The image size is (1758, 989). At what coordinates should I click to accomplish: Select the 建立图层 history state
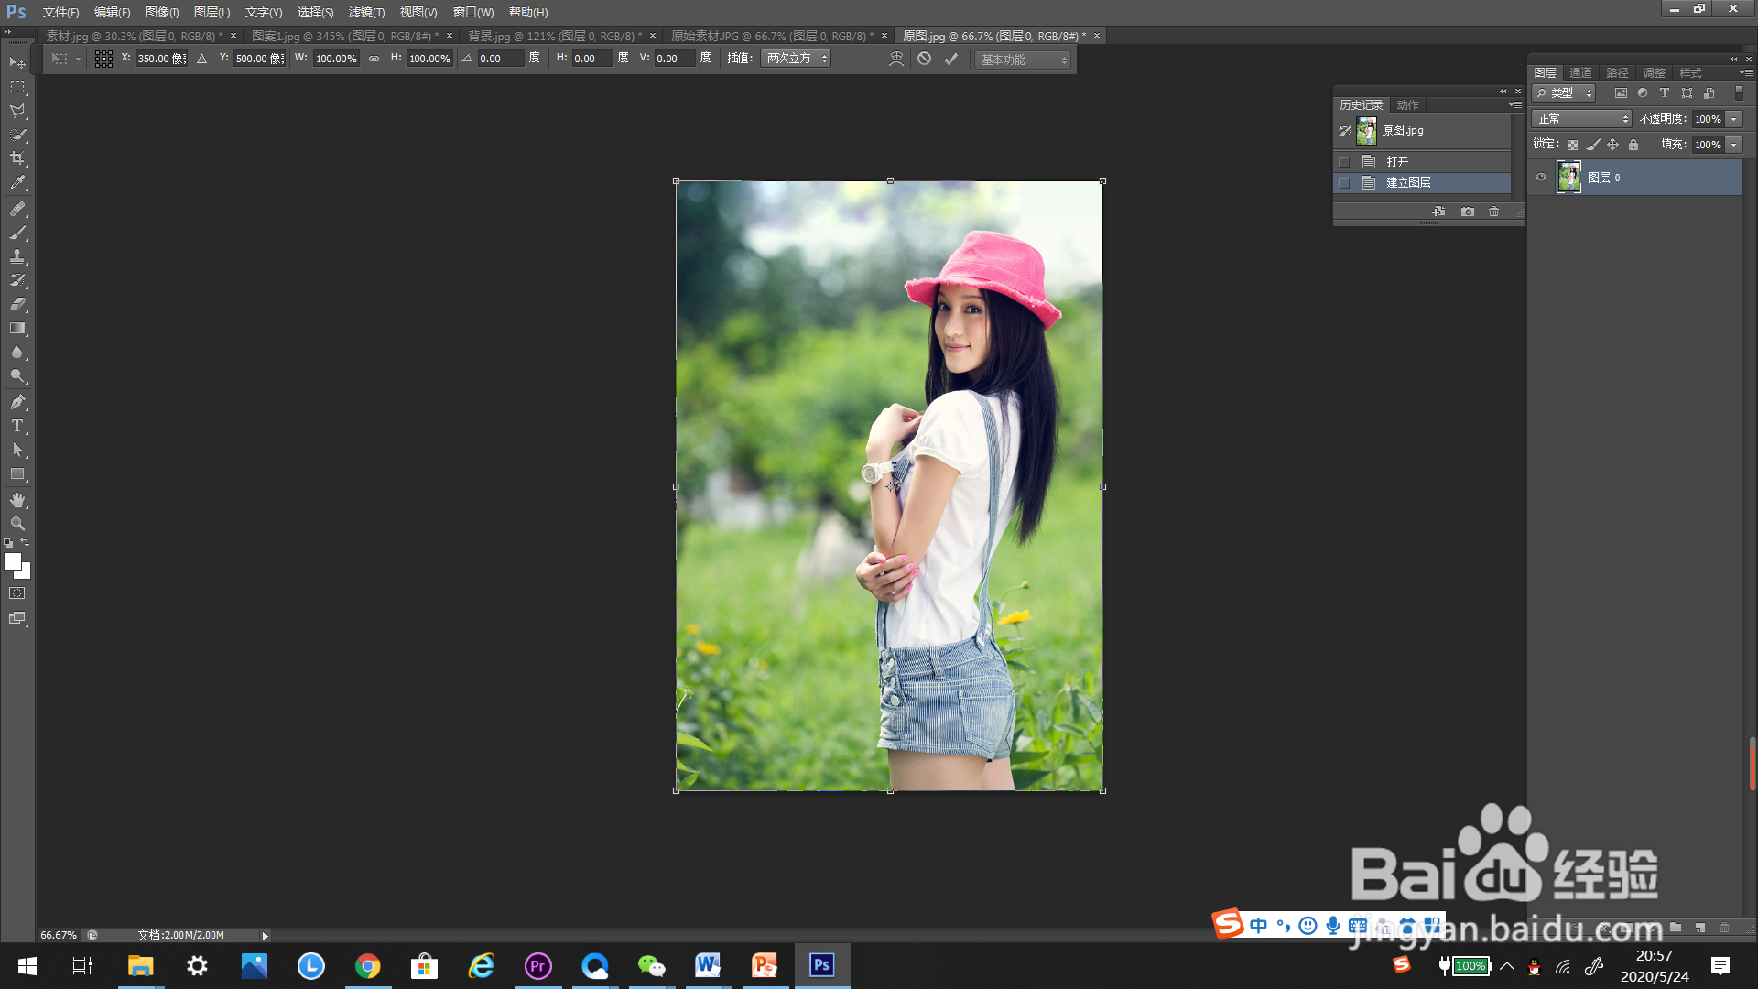coord(1408,183)
